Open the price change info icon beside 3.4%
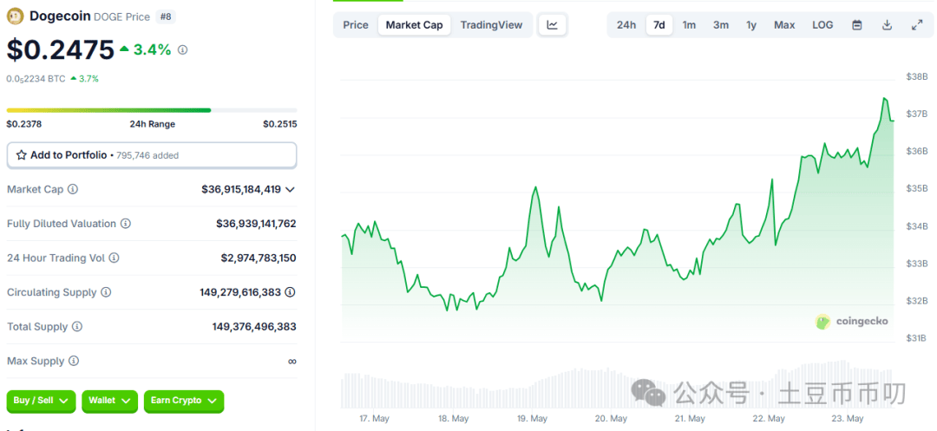 coord(183,50)
